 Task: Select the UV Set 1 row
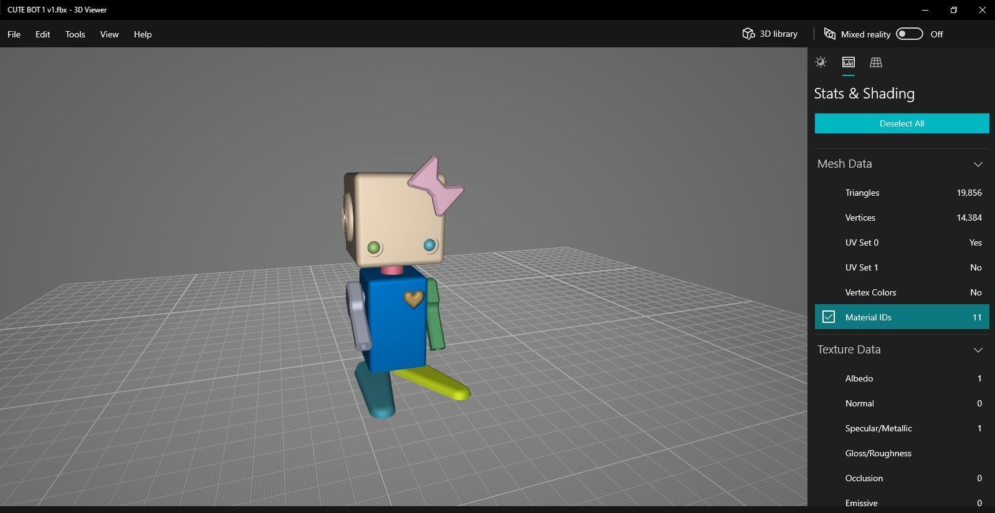click(902, 267)
